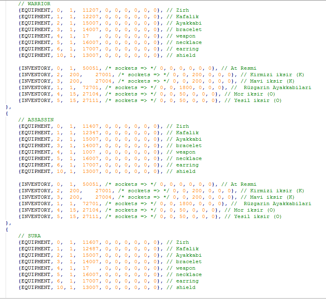Select value 27104 in Warrior inventory
Image resolution: width=326 pixels, height=299 pixels.
coord(90,94)
